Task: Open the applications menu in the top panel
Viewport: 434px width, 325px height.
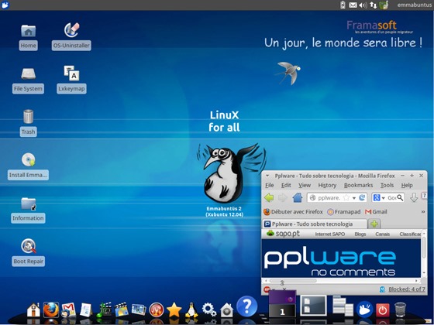Action: point(5,5)
